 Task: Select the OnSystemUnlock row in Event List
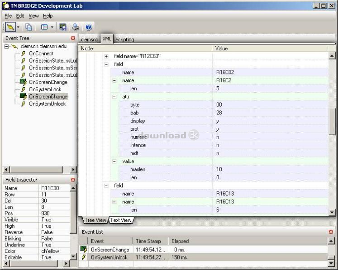[109, 257]
